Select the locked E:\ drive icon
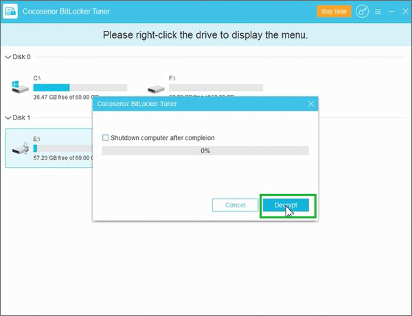This screenshot has height=316, width=412. [x=21, y=148]
